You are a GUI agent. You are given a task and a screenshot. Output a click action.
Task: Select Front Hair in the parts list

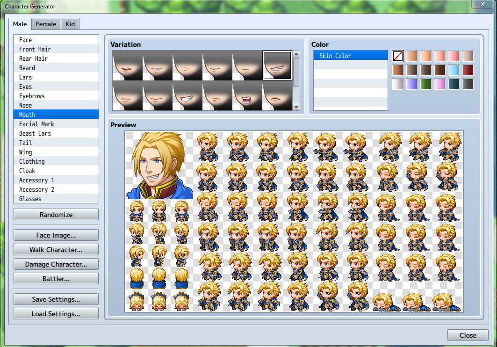[x=56, y=49]
